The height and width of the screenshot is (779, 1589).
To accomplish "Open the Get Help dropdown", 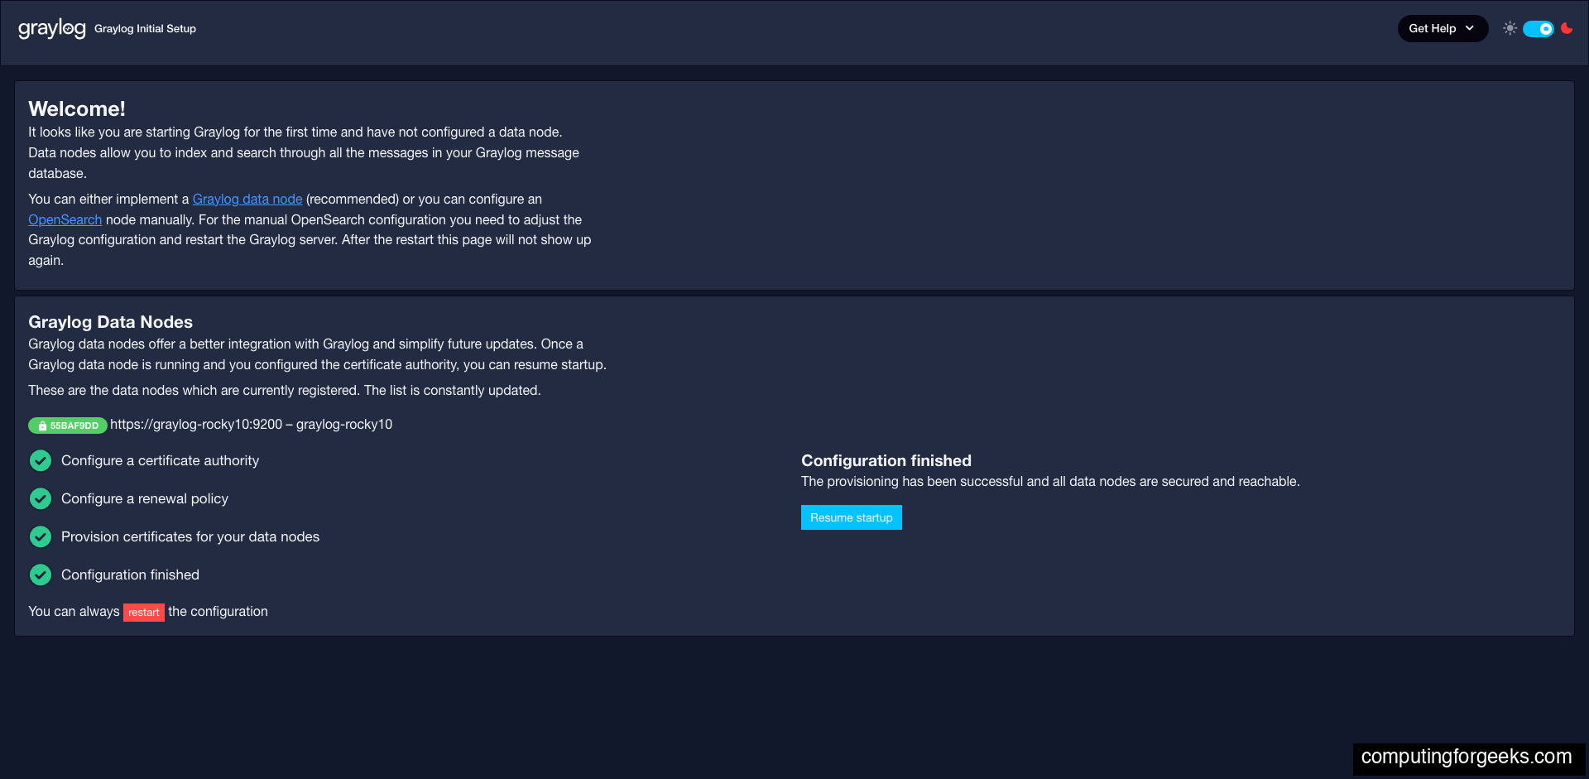I will (x=1442, y=28).
